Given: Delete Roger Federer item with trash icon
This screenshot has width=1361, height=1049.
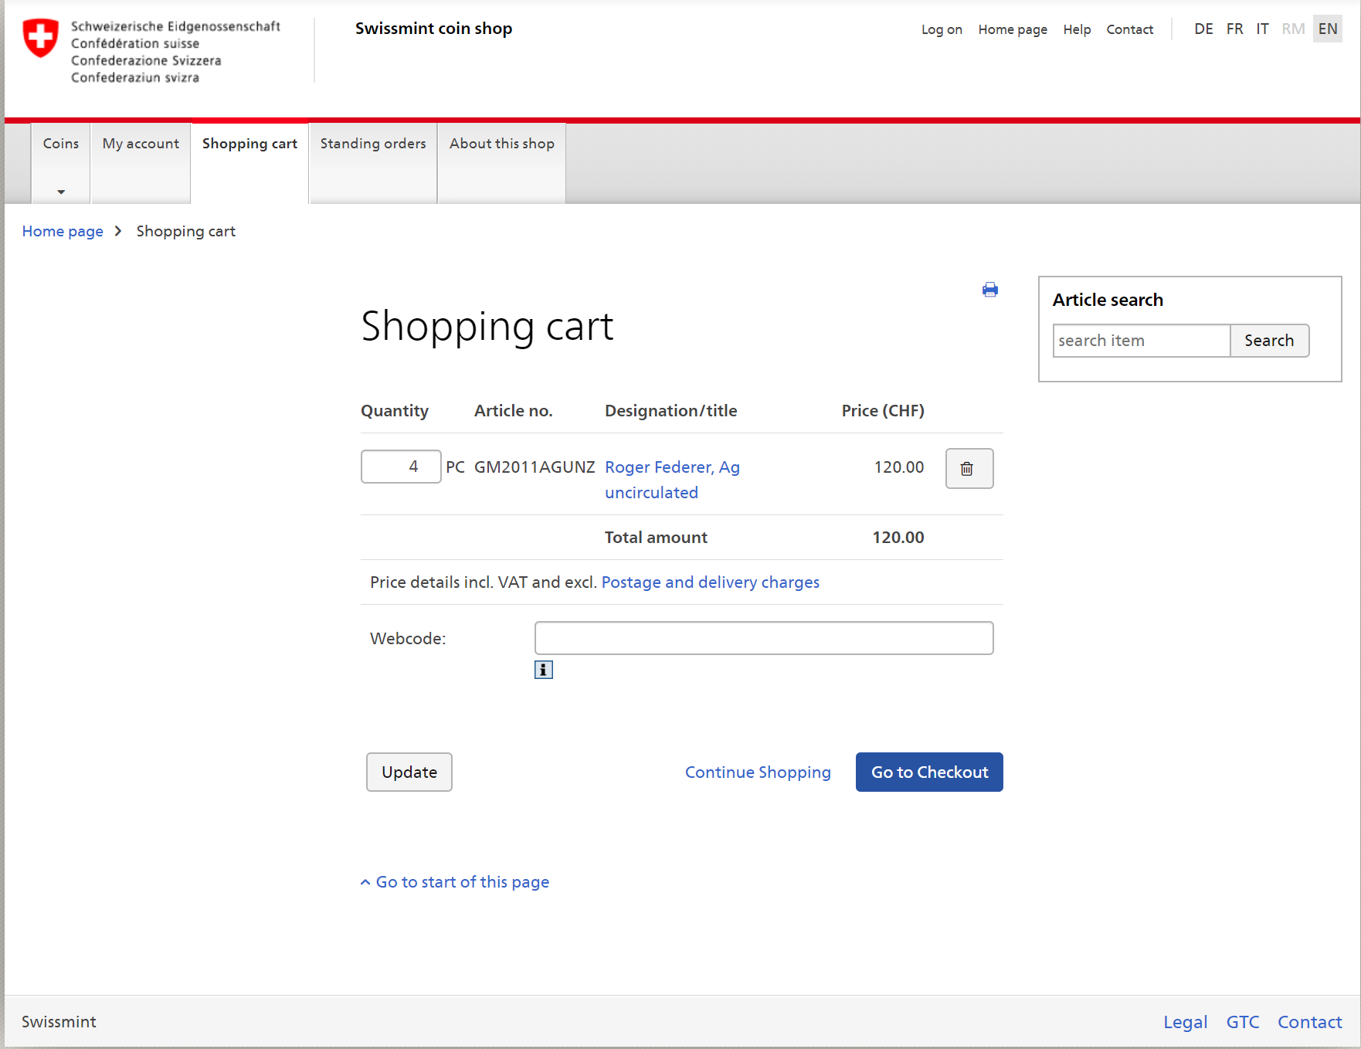Looking at the screenshot, I should 969,468.
